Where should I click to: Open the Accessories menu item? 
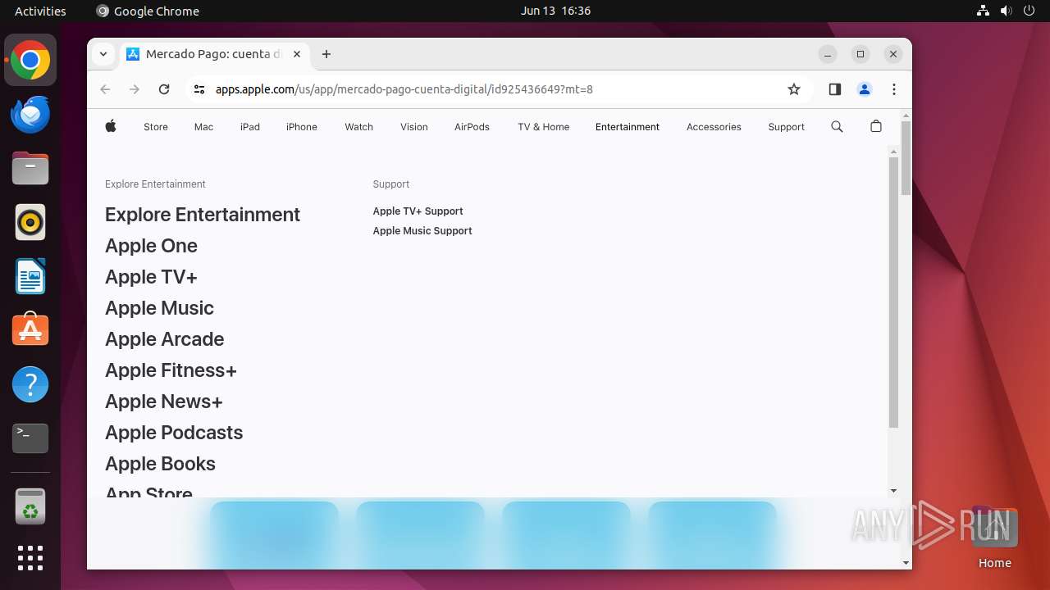coord(714,127)
